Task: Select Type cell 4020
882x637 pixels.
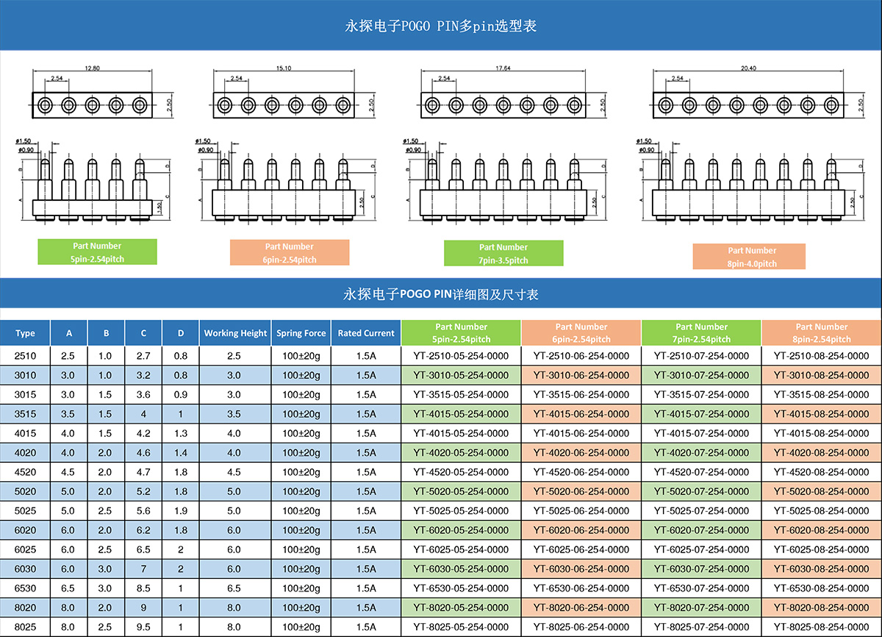Action: 25,452
